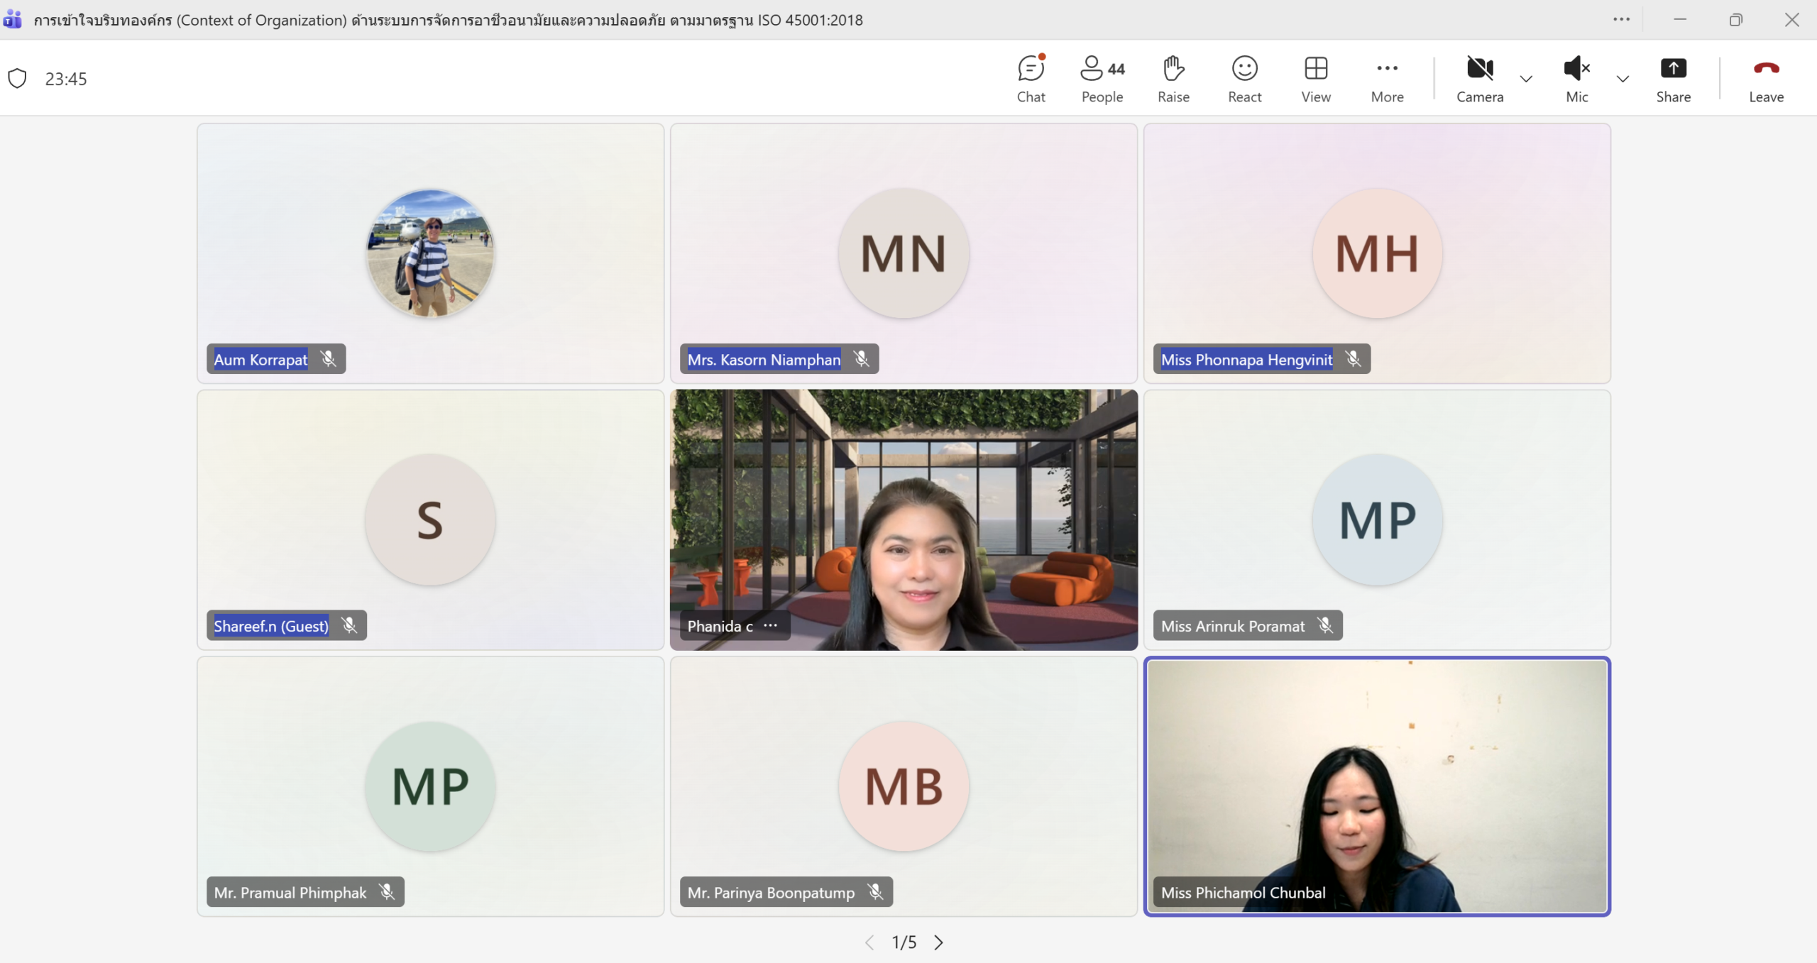The width and height of the screenshot is (1817, 963).
Task: Open title bar ellipsis settings menu
Action: pos(1621,20)
